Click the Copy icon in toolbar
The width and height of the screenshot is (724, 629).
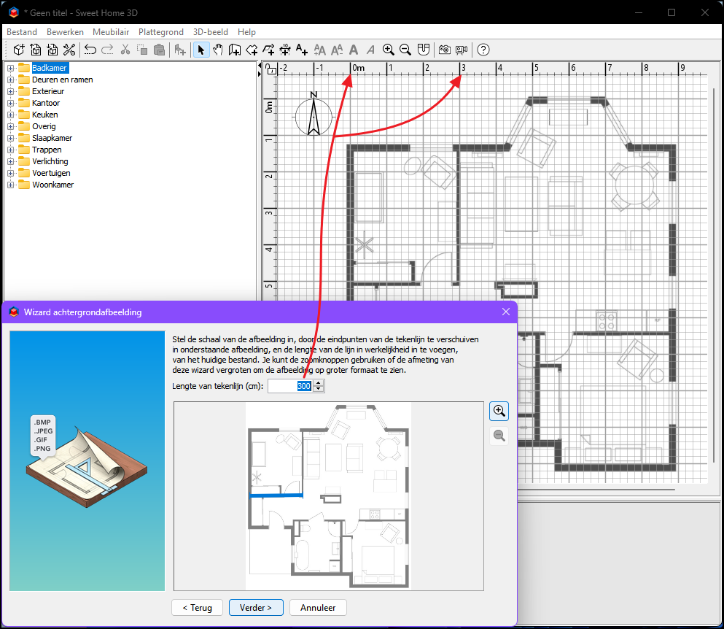click(142, 50)
